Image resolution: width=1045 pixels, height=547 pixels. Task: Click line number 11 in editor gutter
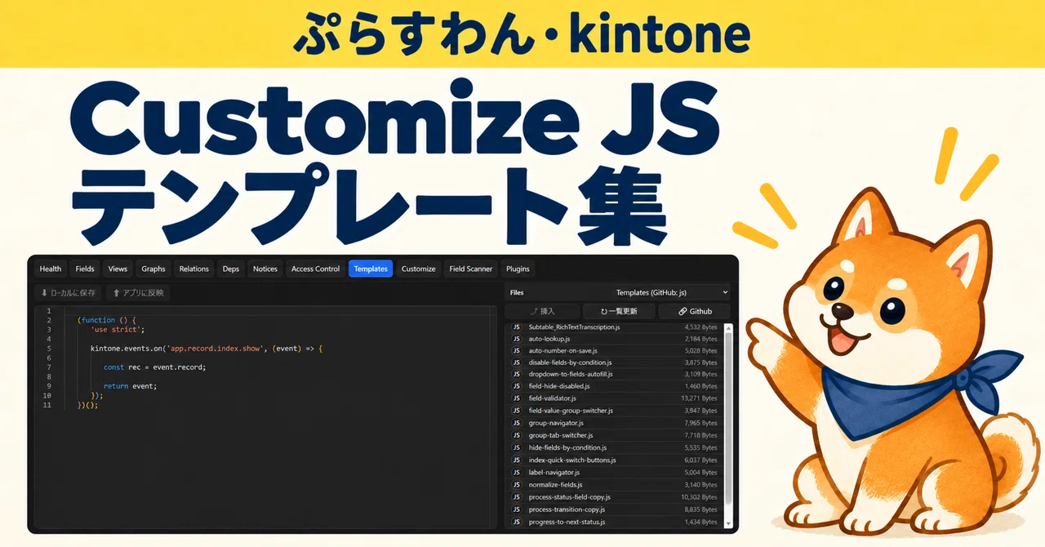coord(47,405)
